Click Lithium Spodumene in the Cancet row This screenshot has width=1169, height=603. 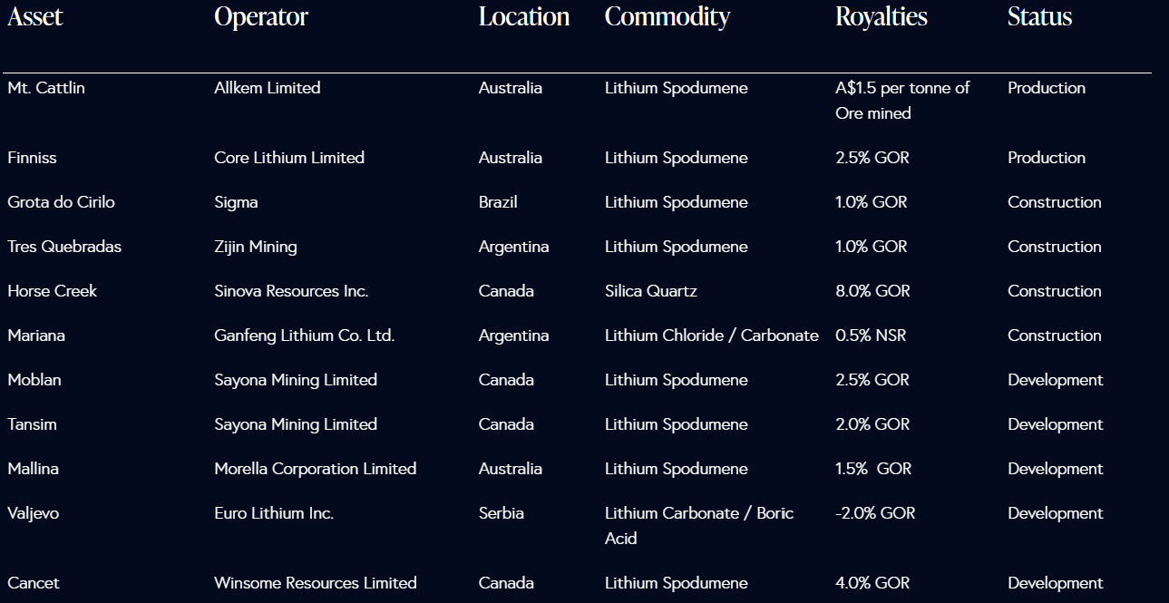[677, 583]
